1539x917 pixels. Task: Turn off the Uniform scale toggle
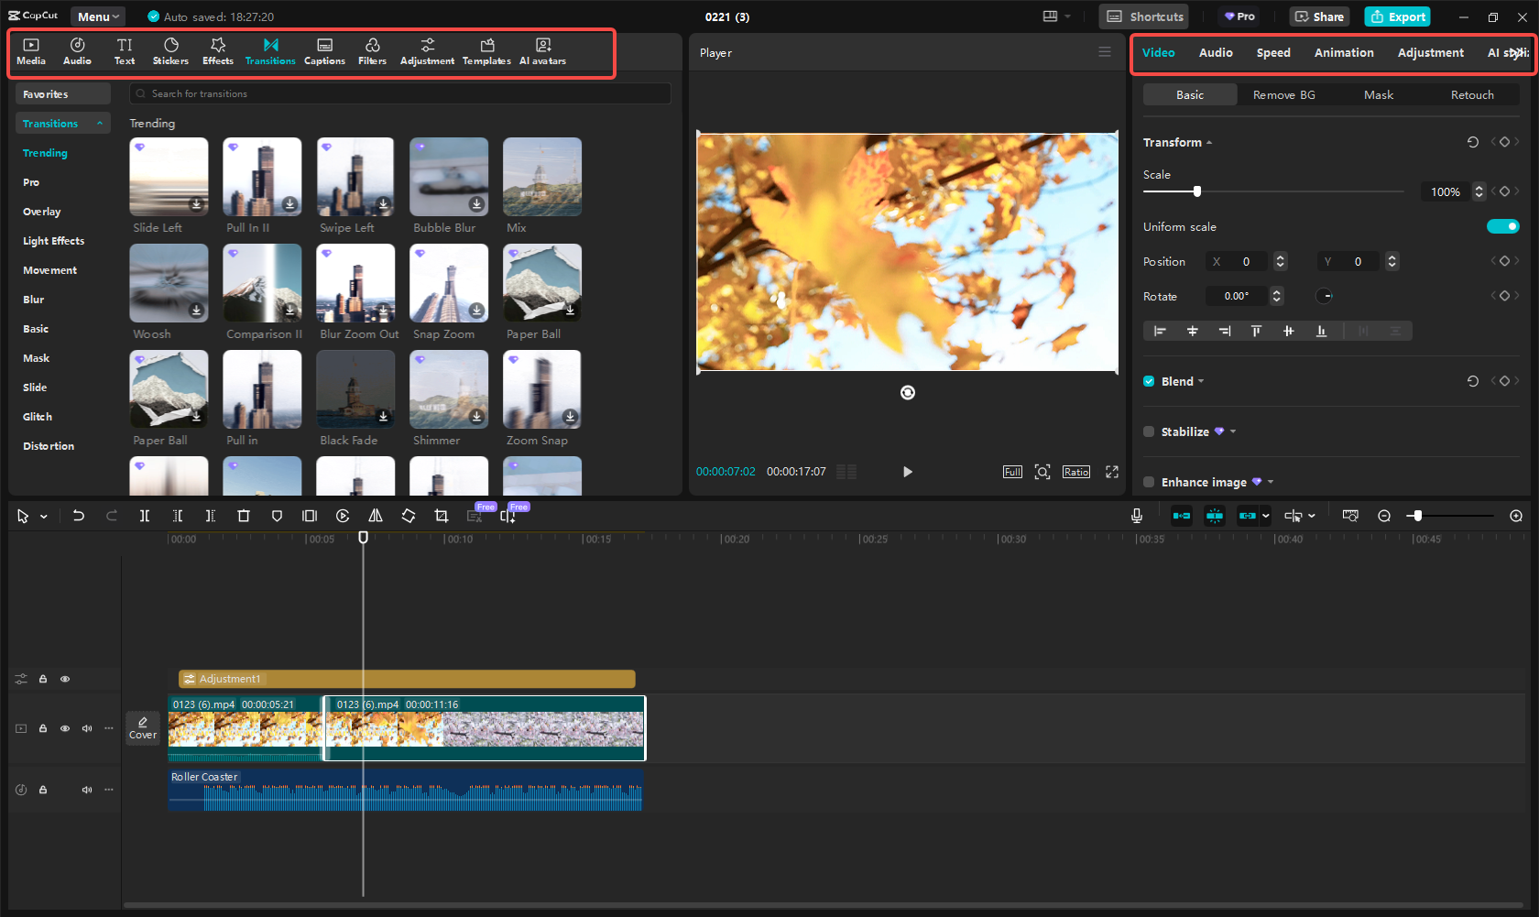click(x=1503, y=226)
